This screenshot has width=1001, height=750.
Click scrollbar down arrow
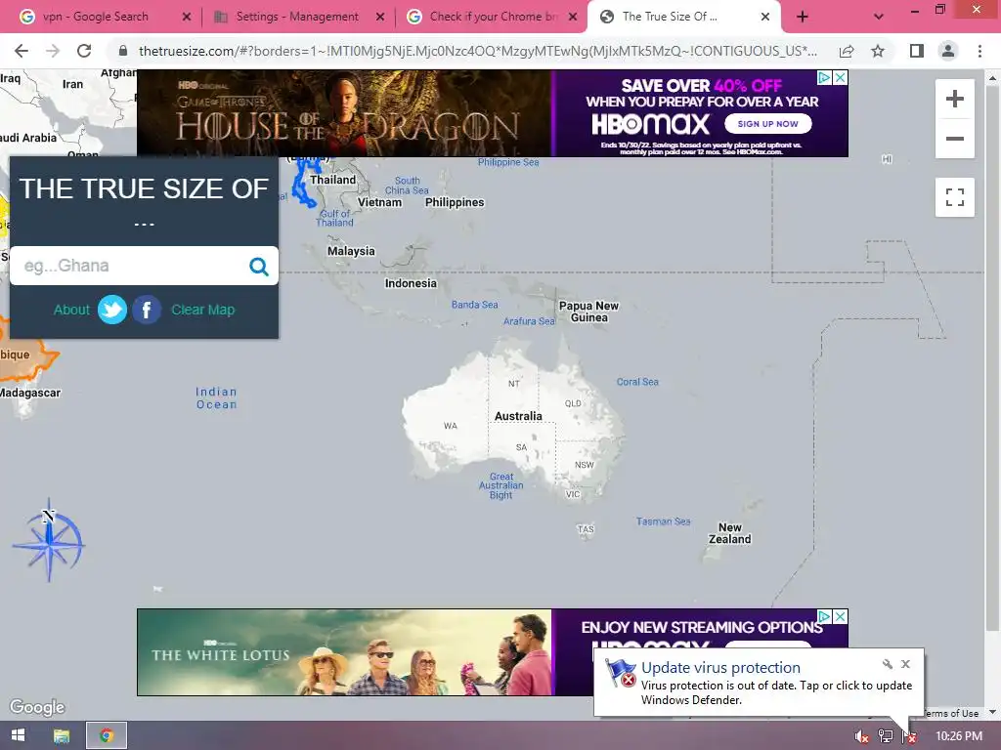point(992,712)
